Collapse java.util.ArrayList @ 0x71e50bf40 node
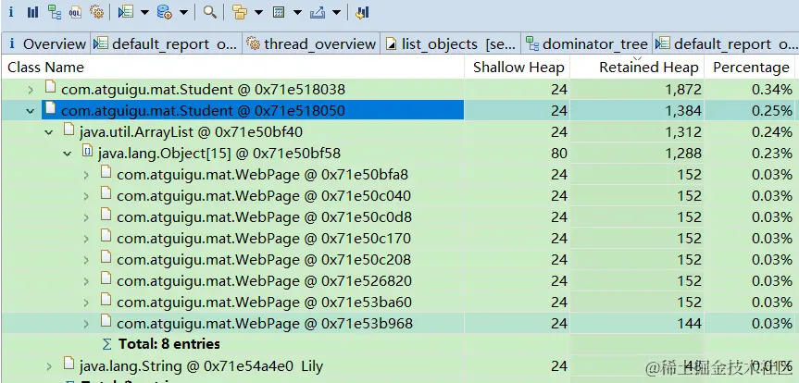The width and height of the screenshot is (799, 383). (49, 132)
